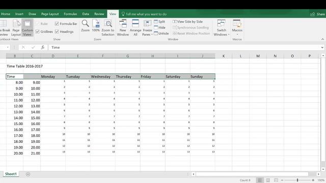This screenshot has width=326, height=183.
Task: Switch to Normal view in status bar
Action: point(260,180)
